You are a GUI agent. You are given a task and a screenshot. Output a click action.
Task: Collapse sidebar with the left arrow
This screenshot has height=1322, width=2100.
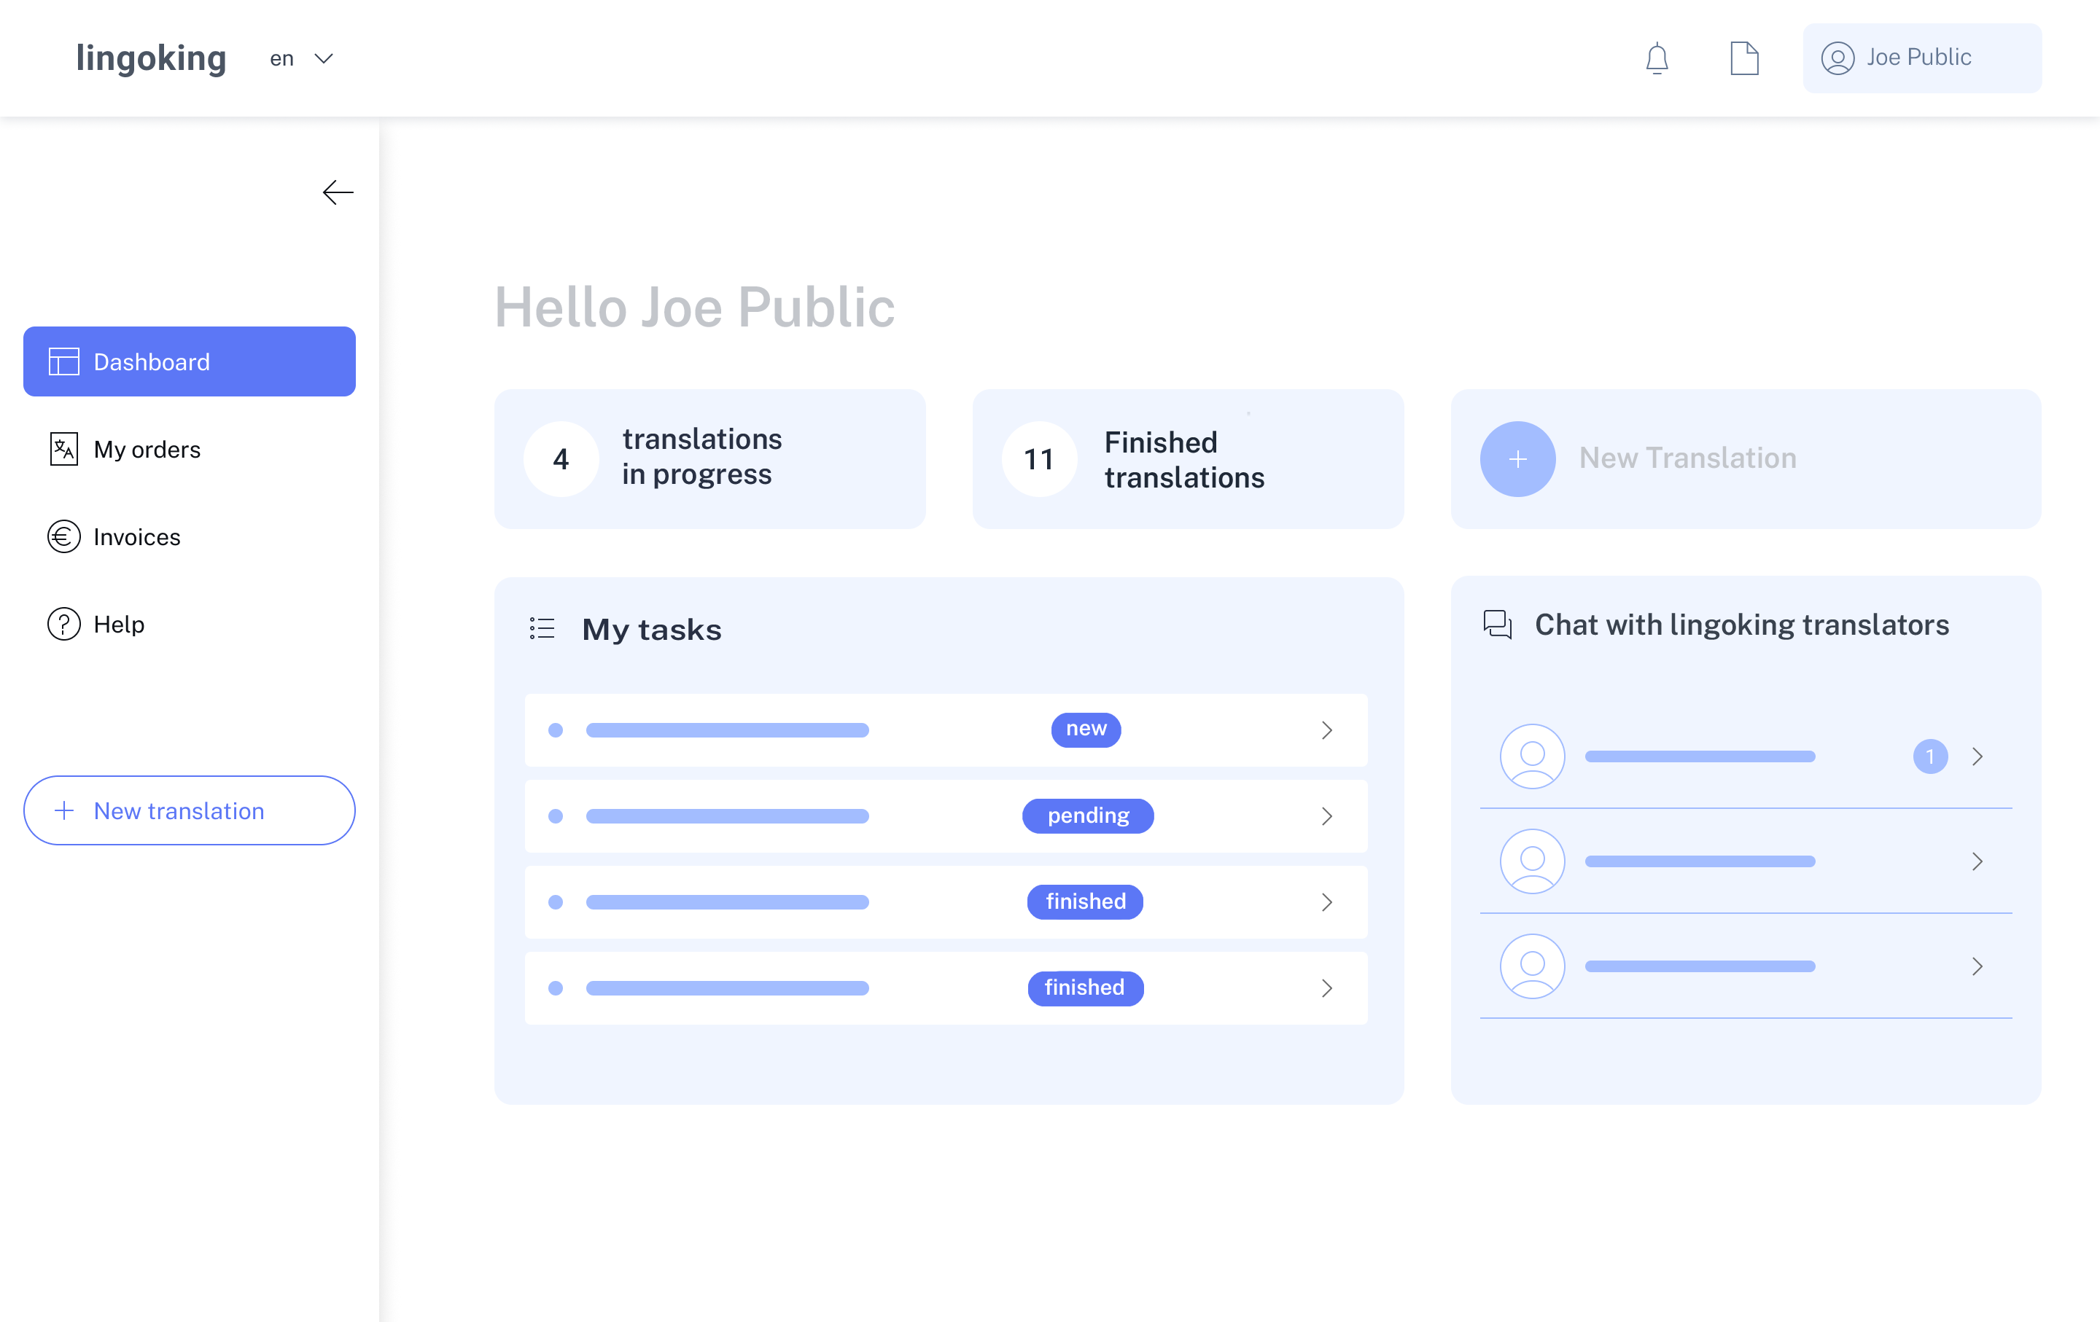(x=338, y=192)
